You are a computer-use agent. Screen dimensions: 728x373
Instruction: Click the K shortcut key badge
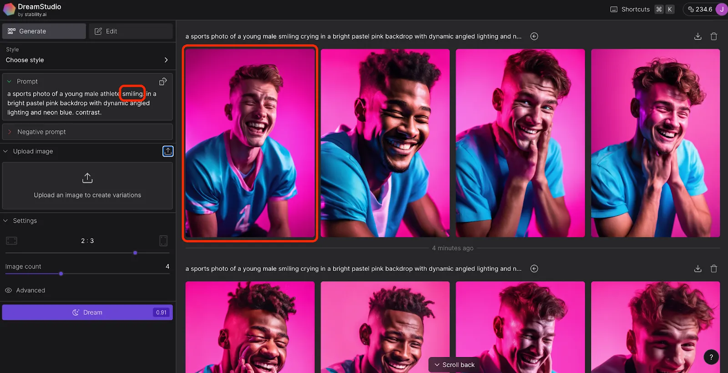point(670,10)
